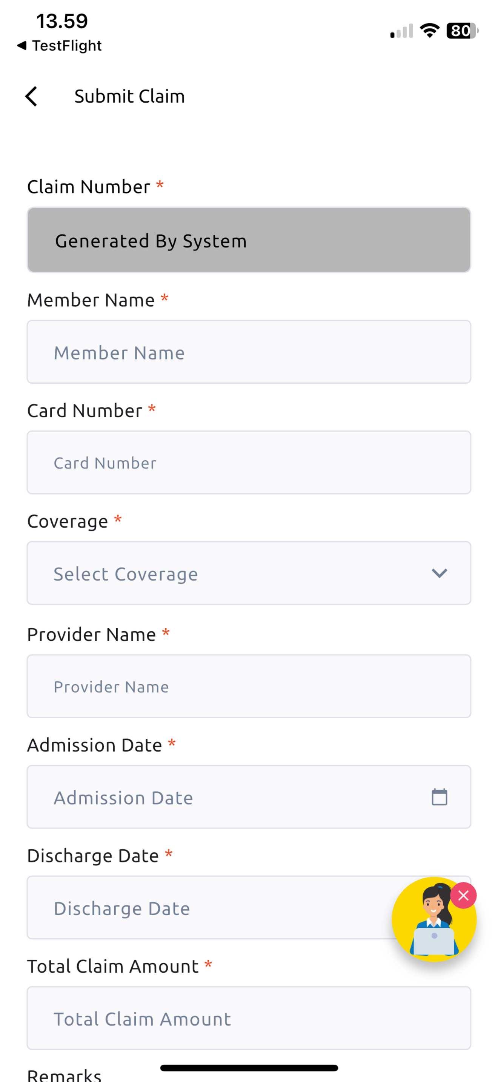Screen dimensions: 498x1082
Task: Tap the iOS home indicator bar
Action: [249, 1068]
